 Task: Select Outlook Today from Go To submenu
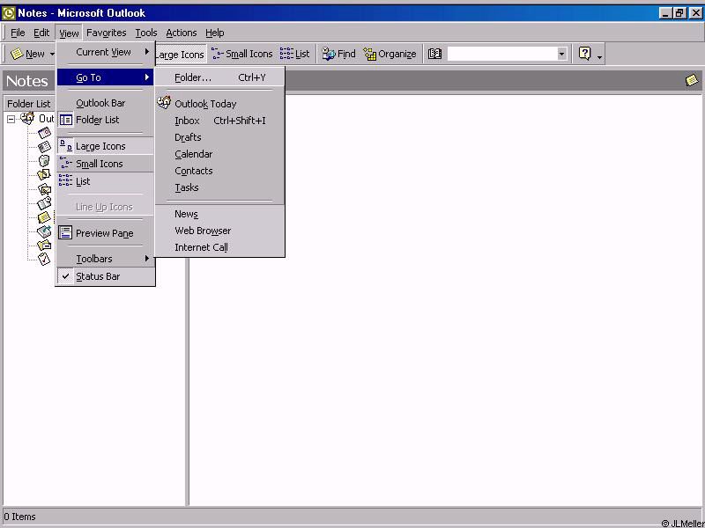(x=204, y=104)
